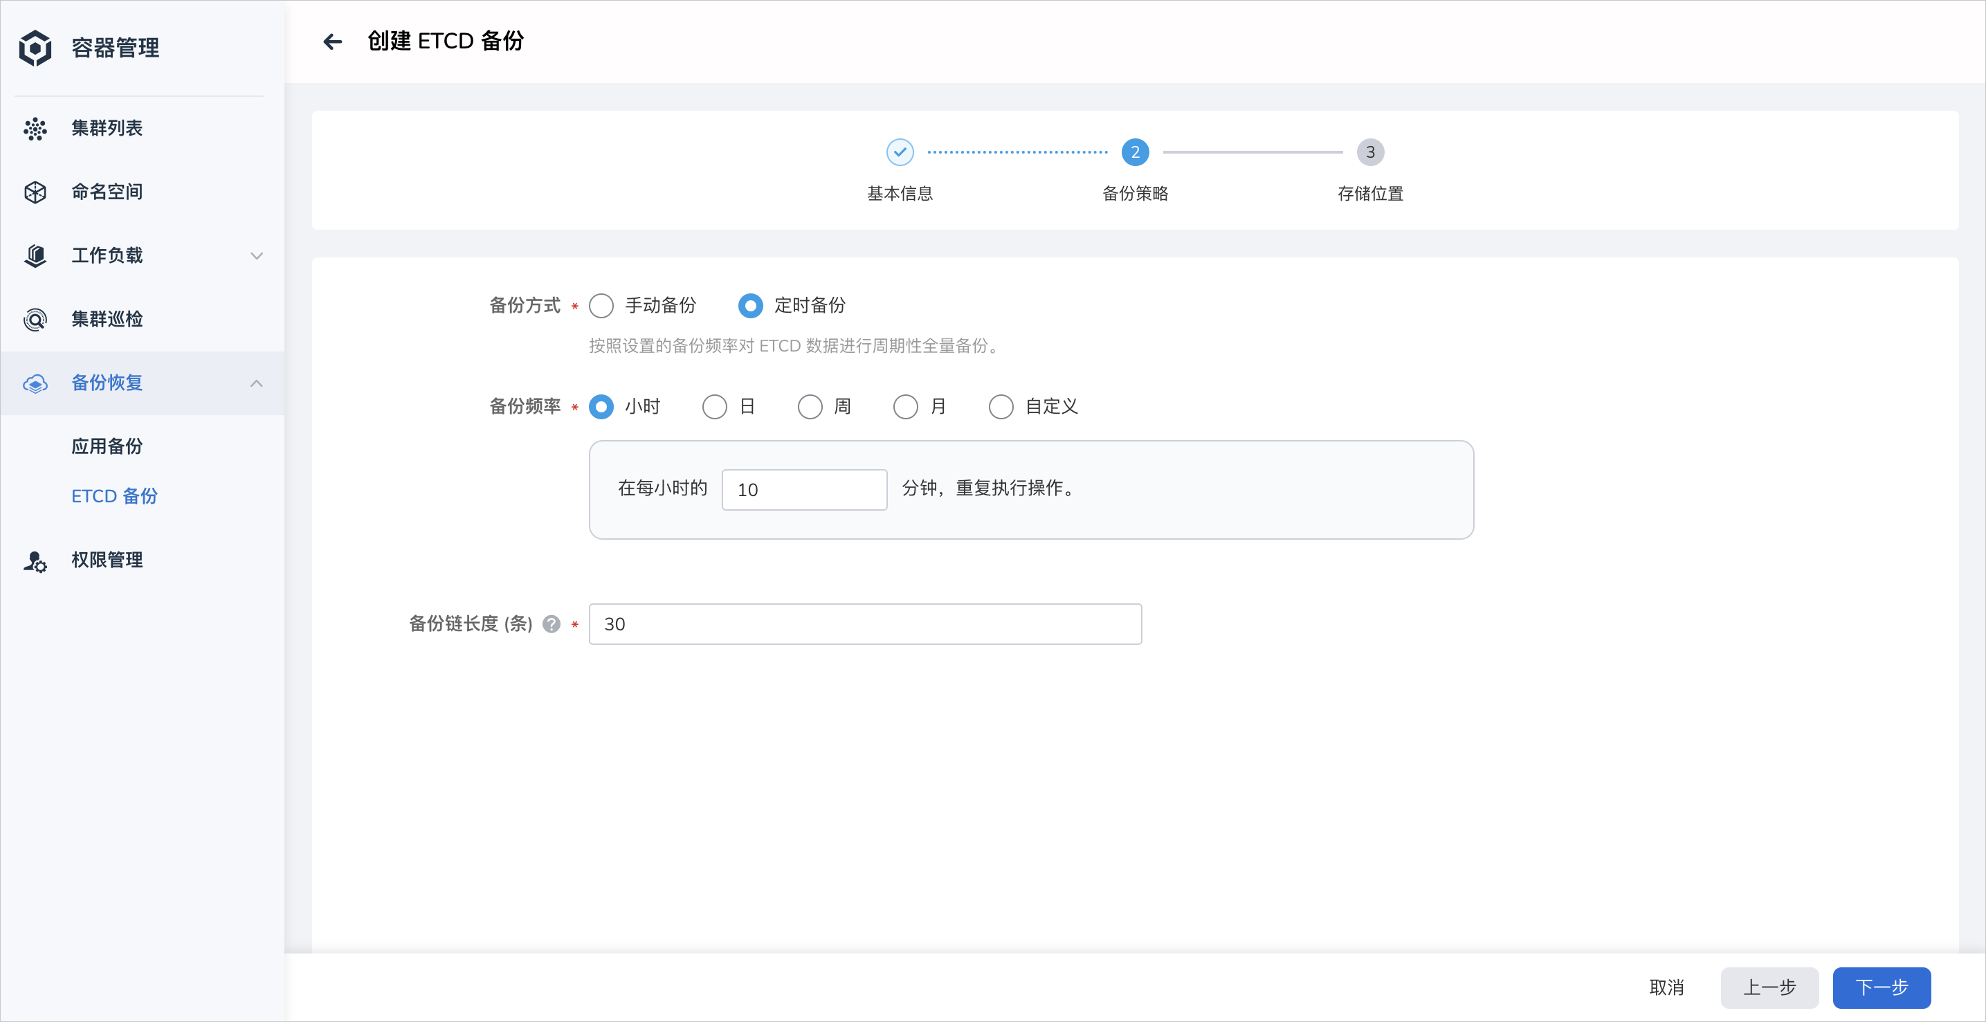The image size is (1986, 1022).
Task: Click the 备份策略 step label
Action: pos(1135,194)
